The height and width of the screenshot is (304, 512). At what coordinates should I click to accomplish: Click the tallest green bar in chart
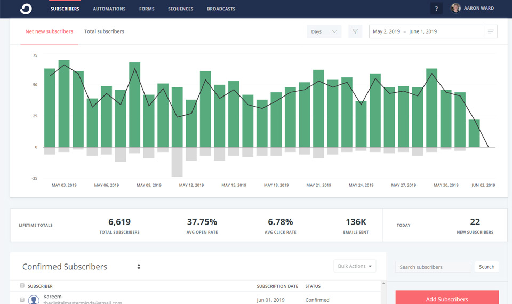click(x=64, y=103)
